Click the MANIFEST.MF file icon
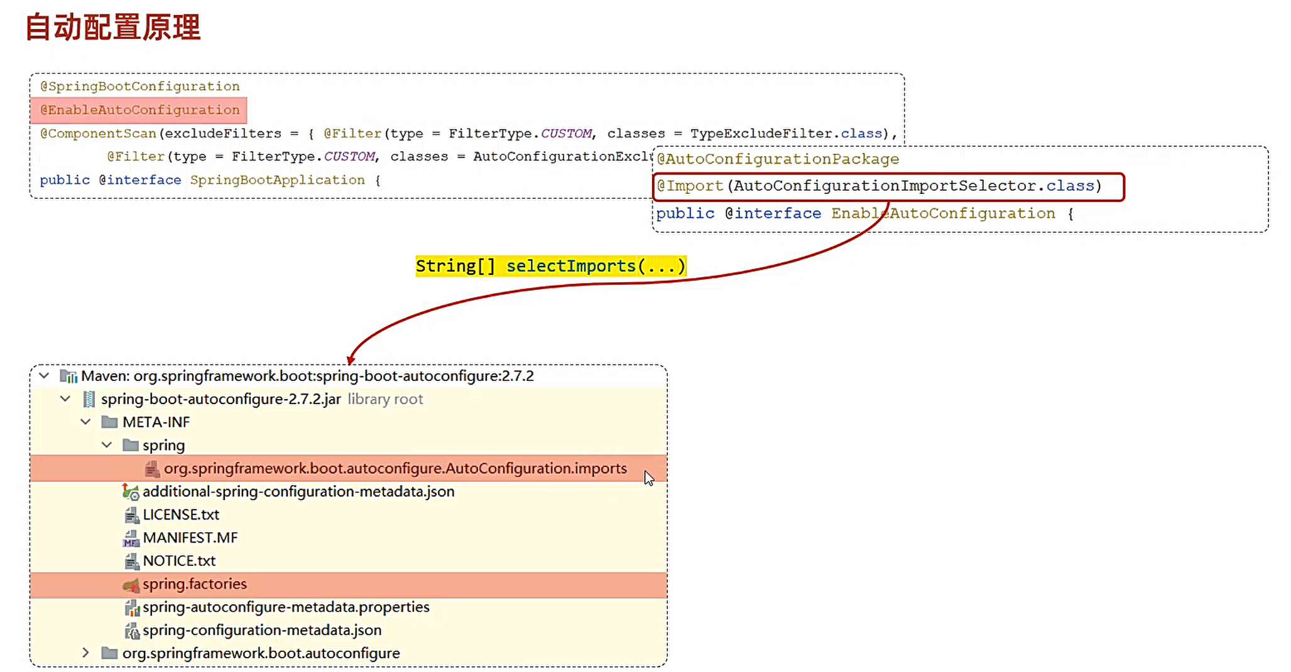This screenshot has width=1291, height=672. (131, 538)
